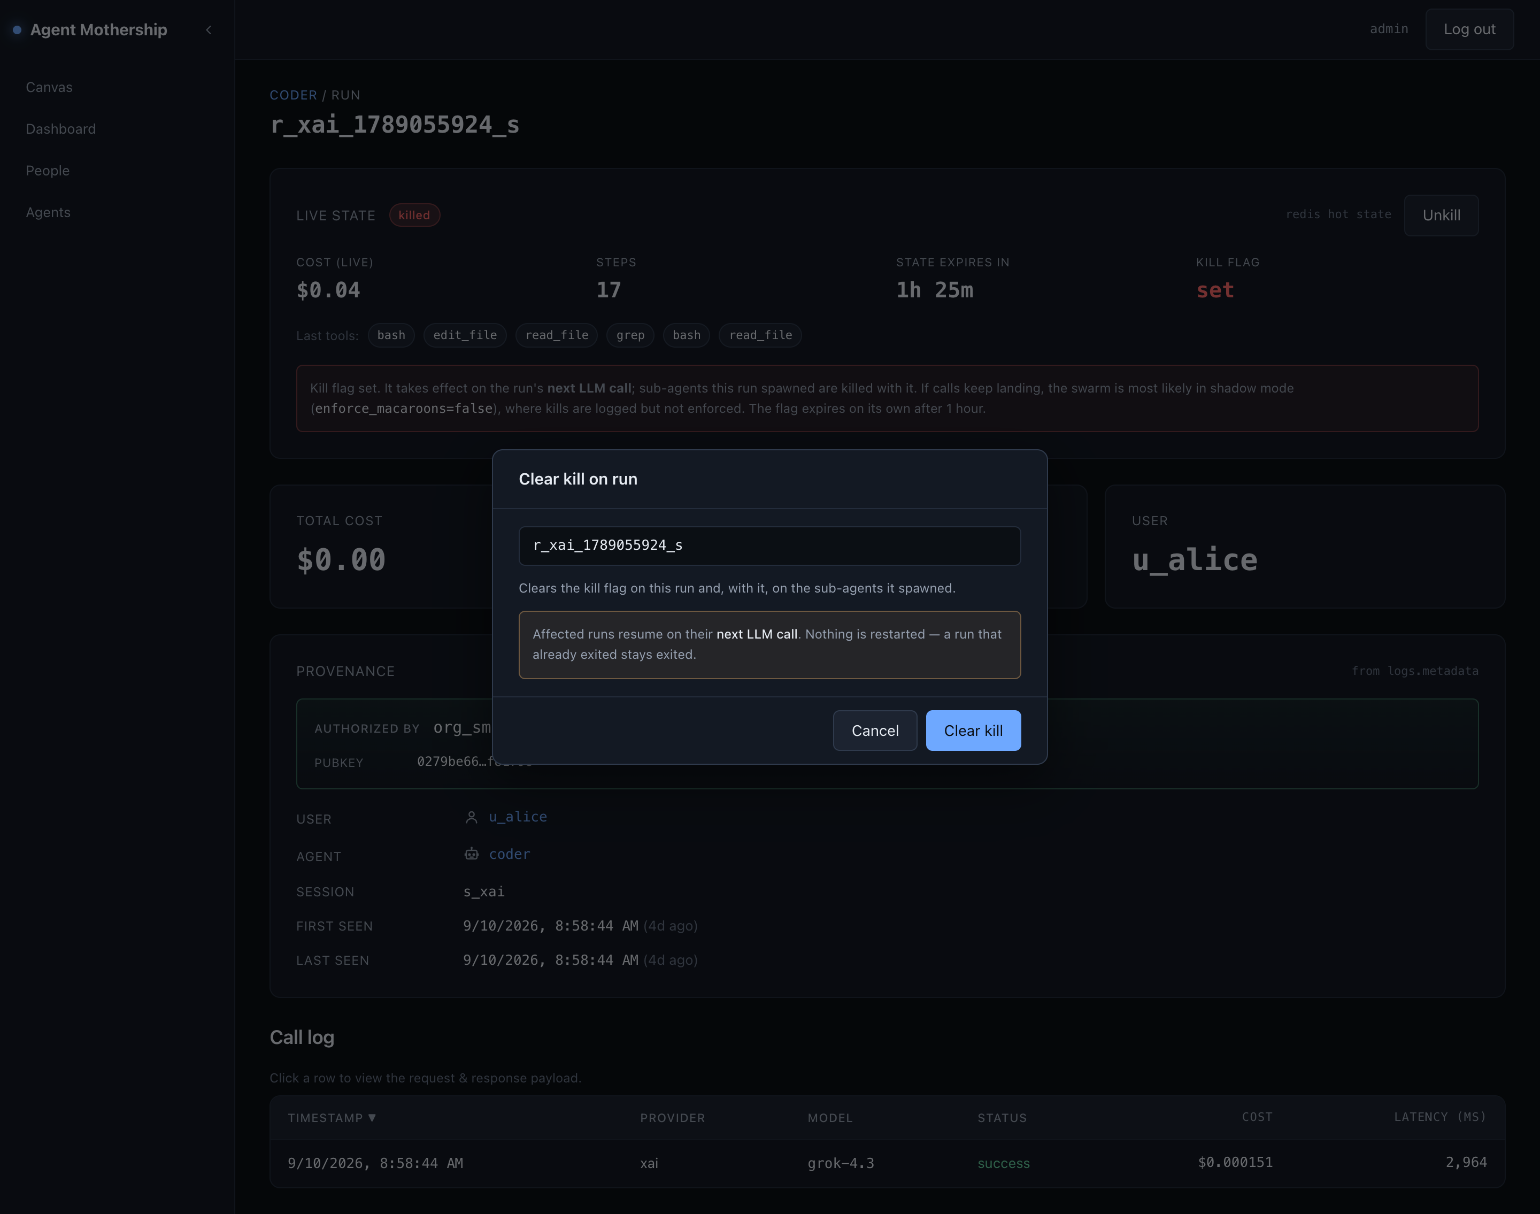Viewport: 1540px width, 1214px height.
Task: Click the robot icon beside coder
Action: click(471, 855)
